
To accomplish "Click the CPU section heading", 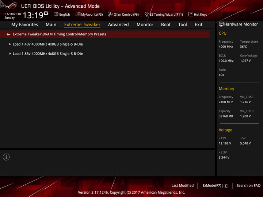I will pyautogui.click(x=222, y=33).
